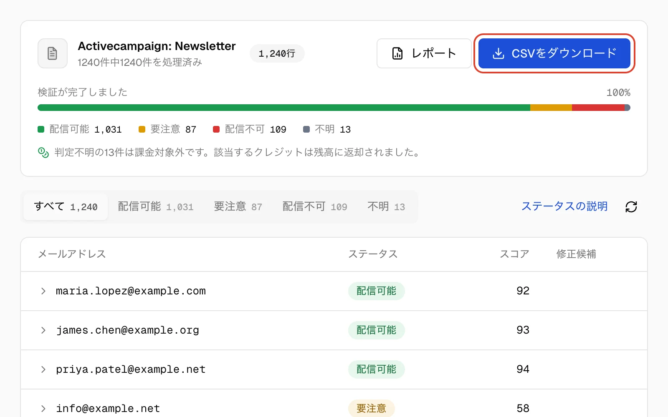Image resolution: width=668 pixels, height=417 pixels.
Task: Click the 配信可能 badge for james.chen@example.org
Action: [x=377, y=330]
